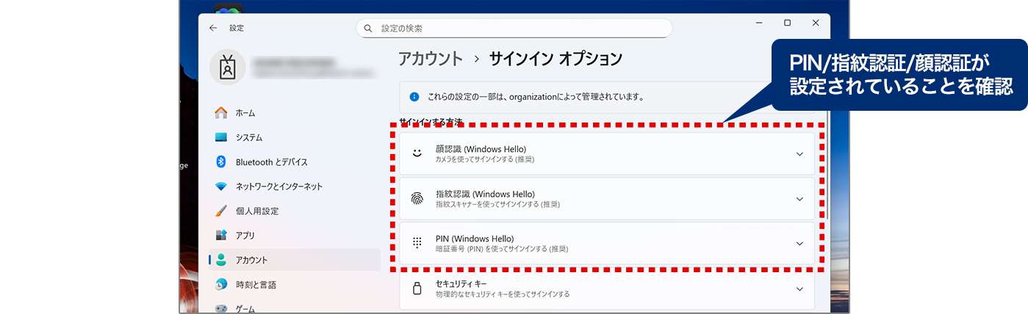The width and height of the screenshot is (1028, 314).
Task: Expand the 指紋認識 (Windows Hello) option
Action: click(799, 199)
